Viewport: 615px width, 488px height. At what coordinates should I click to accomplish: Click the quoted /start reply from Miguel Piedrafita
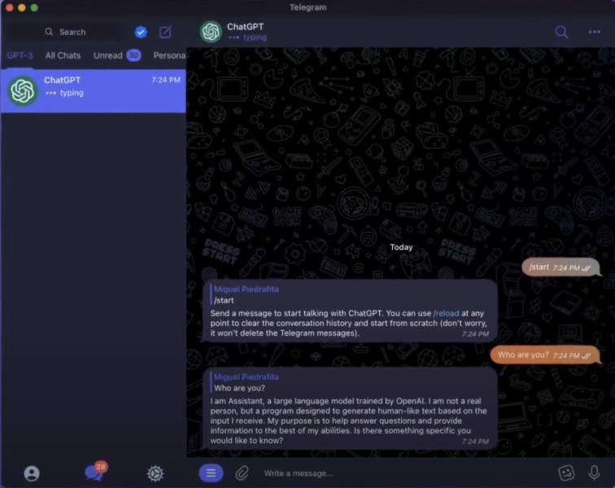(x=246, y=294)
